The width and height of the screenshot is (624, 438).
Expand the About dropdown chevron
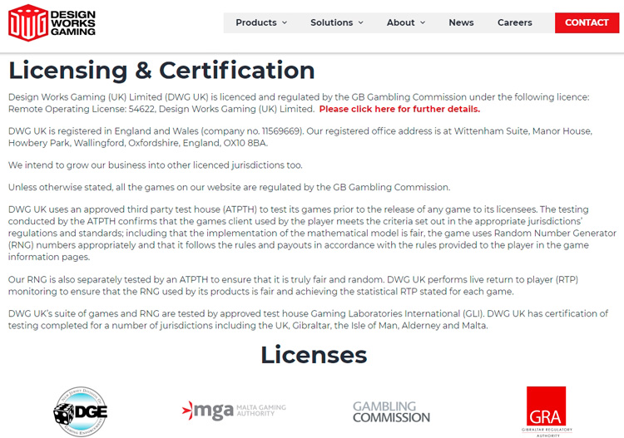coord(423,23)
